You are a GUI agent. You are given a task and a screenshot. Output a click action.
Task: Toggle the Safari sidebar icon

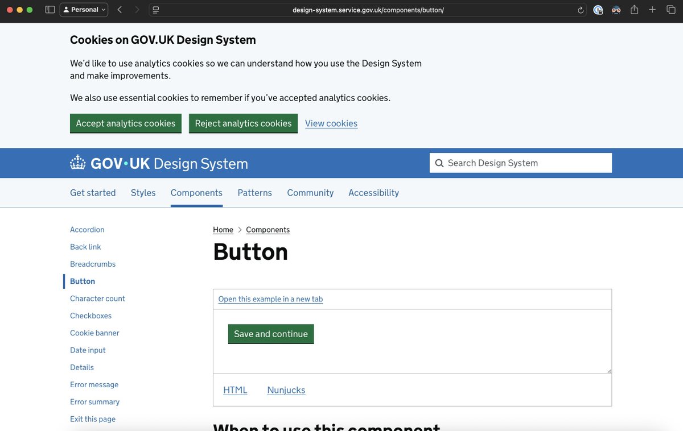tap(50, 10)
